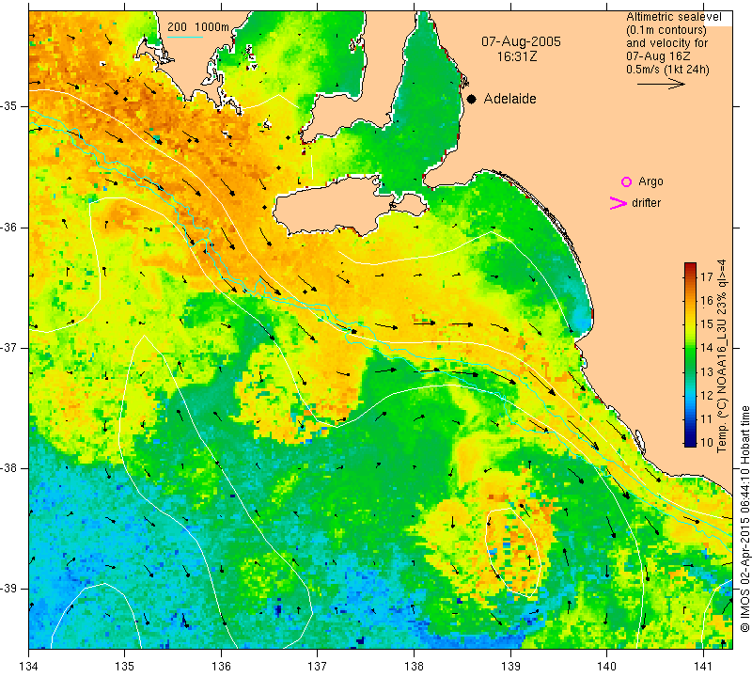
Task: Click the Adelaide city label
Action: click(509, 99)
